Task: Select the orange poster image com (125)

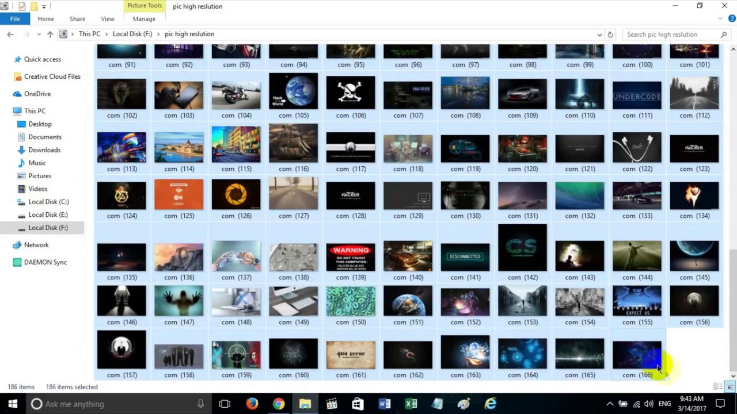Action: click(x=178, y=194)
